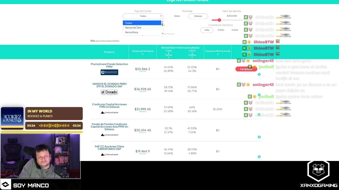The width and height of the screenshot is (339, 190).
Task: Click sort arrows under 3 años header
Action: click(x=168, y=57)
